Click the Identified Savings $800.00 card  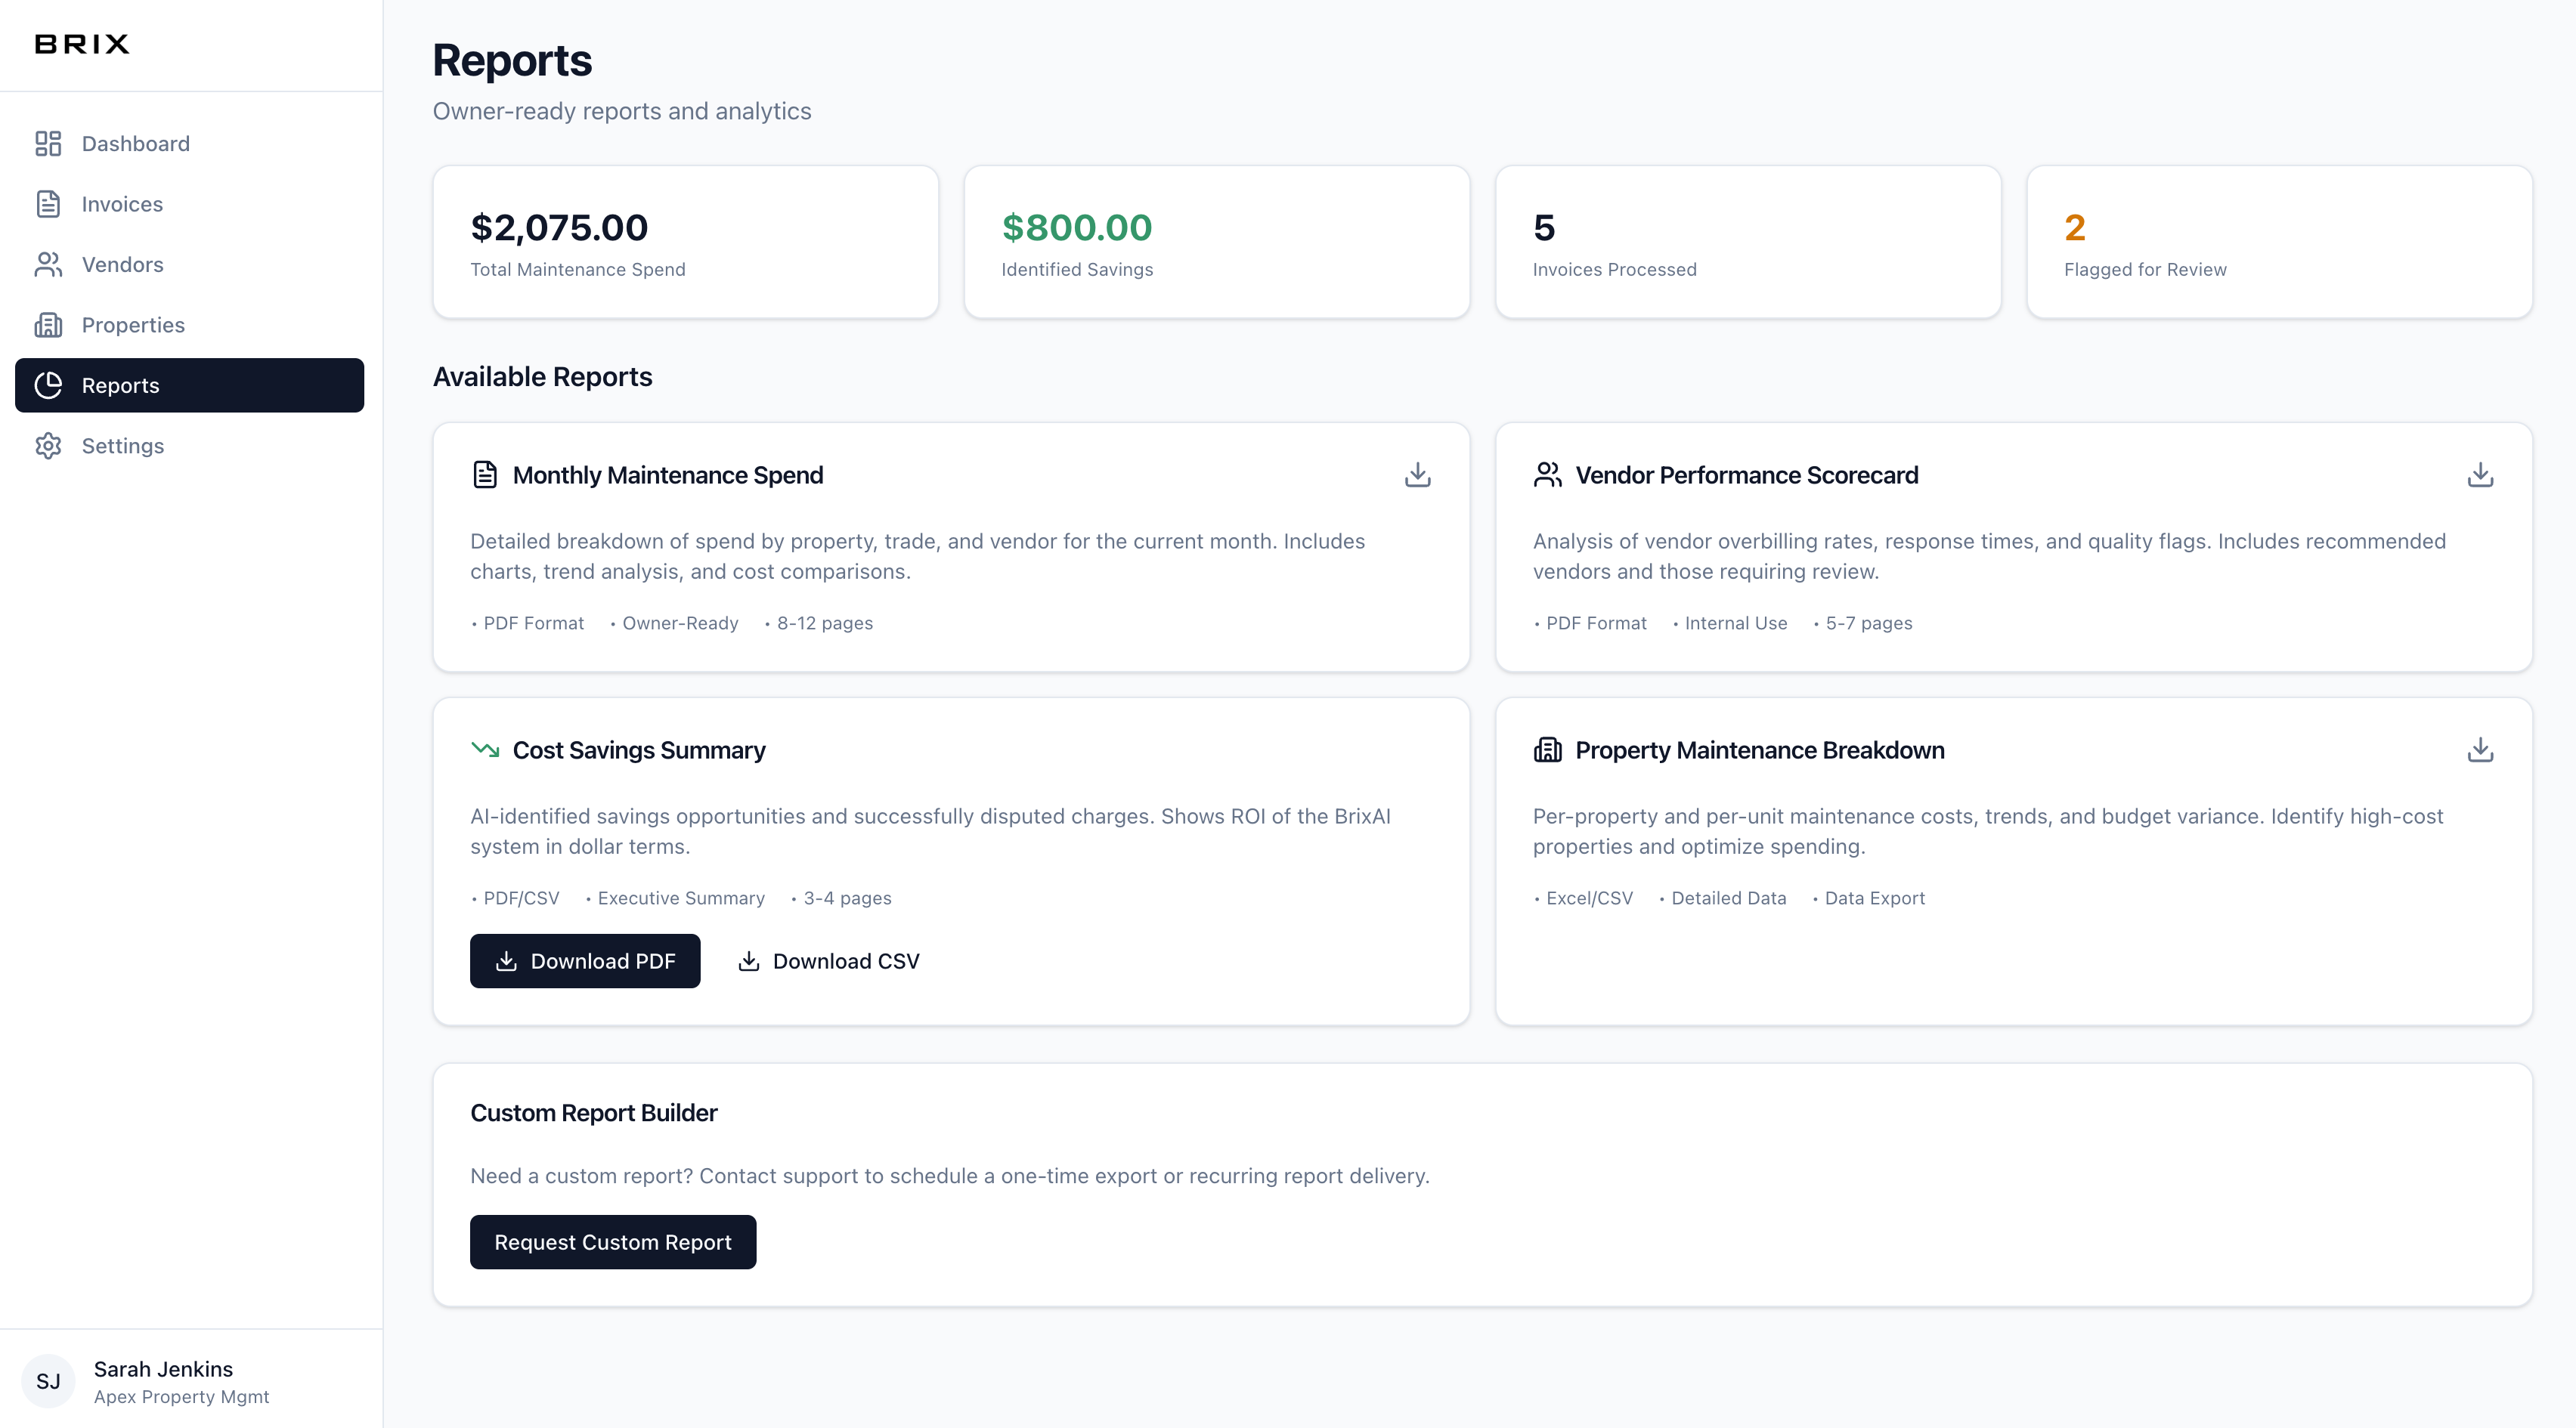[x=1216, y=243]
